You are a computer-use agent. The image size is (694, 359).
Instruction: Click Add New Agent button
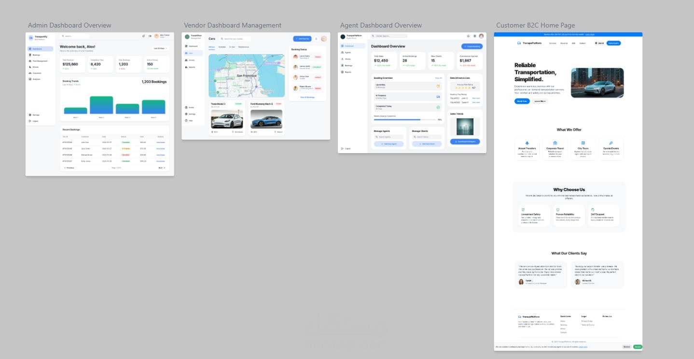389,144
